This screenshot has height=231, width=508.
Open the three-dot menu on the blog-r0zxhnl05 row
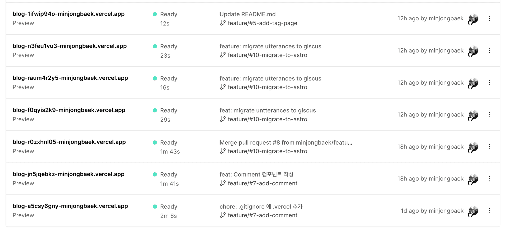tap(489, 147)
